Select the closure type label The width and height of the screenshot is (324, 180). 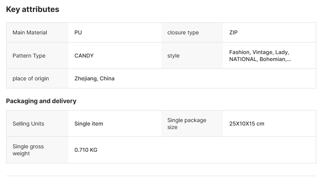click(x=183, y=32)
